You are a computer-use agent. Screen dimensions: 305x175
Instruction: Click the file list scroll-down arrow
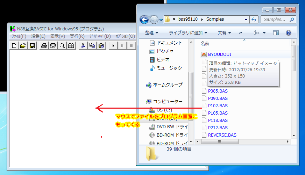point(294,136)
